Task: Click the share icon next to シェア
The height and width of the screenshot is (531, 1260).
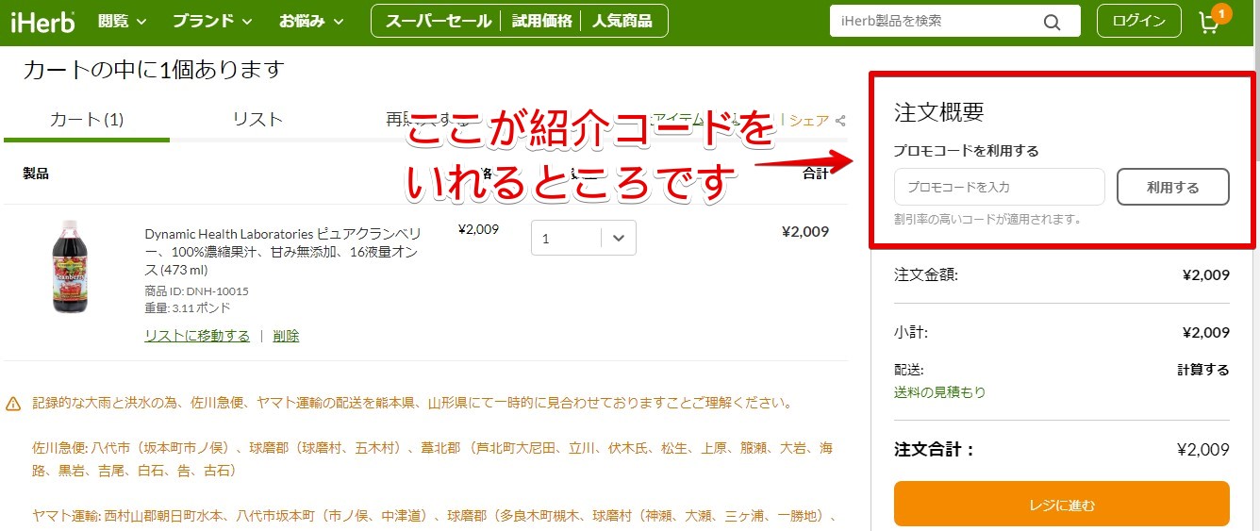Action: pos(840,121)
